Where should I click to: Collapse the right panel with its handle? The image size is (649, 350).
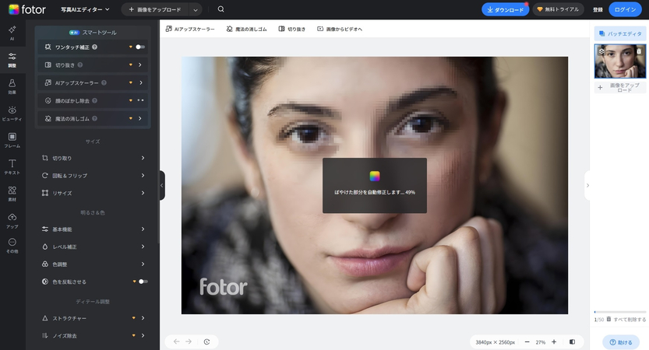(587, 186)
